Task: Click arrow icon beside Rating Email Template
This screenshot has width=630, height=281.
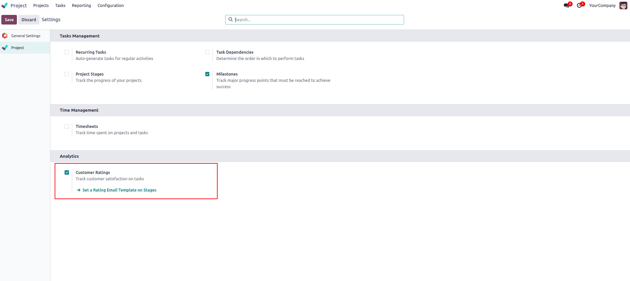Action: pyautogui.click(x=79, y=190)
